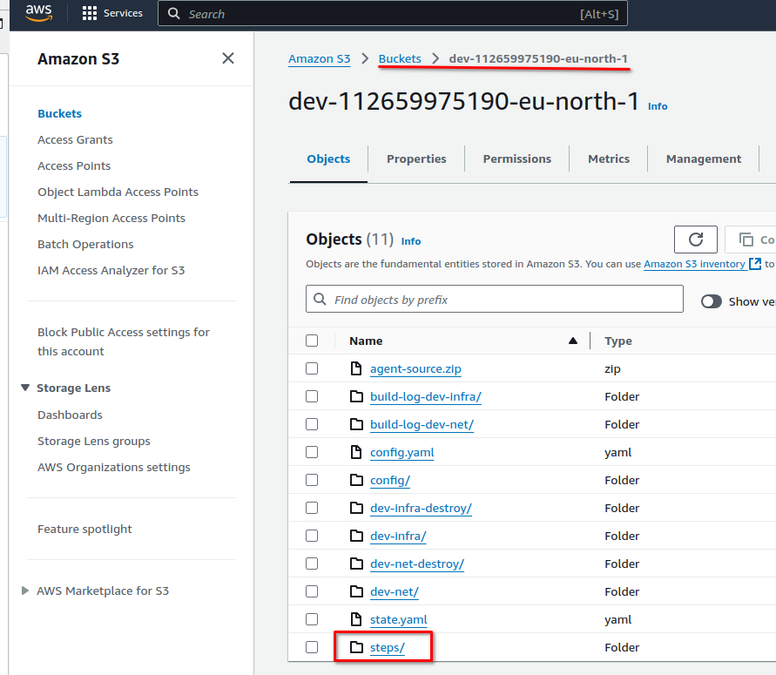Open the Services grid menu
The width and height of the screenshot is (776, 675).
[112, 13]
